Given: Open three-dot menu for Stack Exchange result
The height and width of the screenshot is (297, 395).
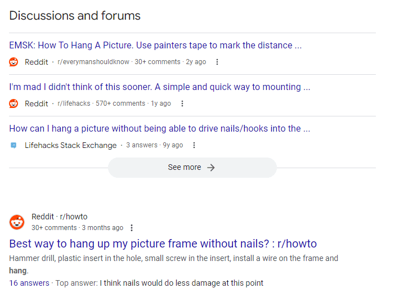Looking at the screenshot, I should [x=194, y=145].
